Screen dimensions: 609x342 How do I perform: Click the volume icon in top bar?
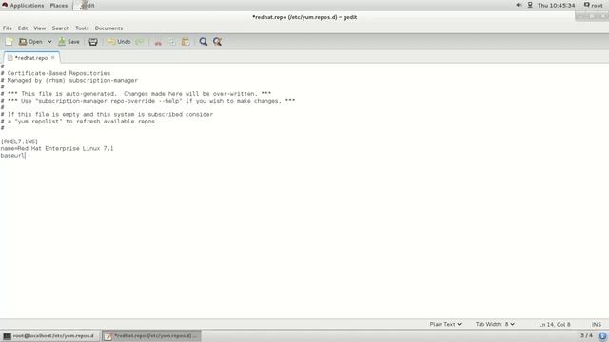(x=519, y=5)
